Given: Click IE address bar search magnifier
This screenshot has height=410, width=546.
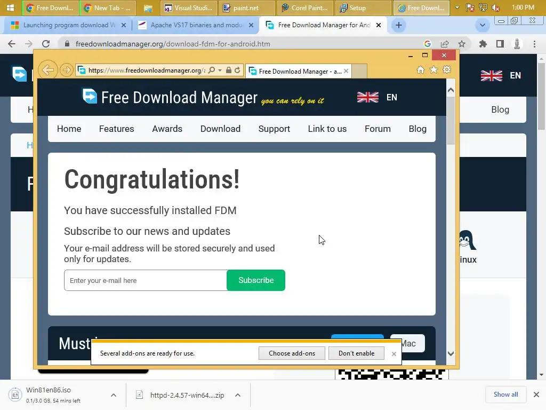Looking at the screenshot, I should (211, 70).
